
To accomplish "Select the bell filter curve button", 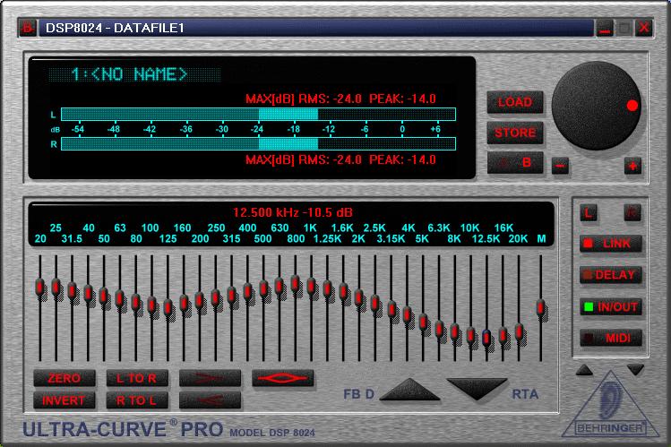I will 282,378.
